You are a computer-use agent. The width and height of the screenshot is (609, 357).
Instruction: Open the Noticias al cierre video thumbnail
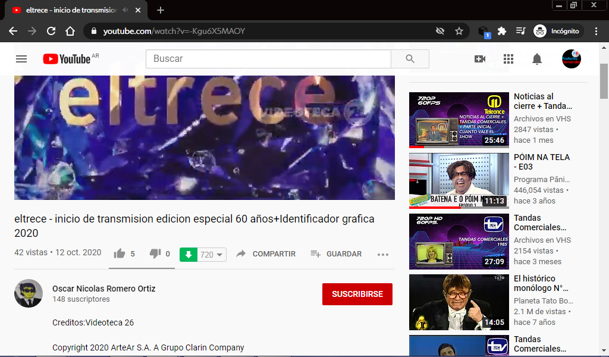(x=459, y=120)
